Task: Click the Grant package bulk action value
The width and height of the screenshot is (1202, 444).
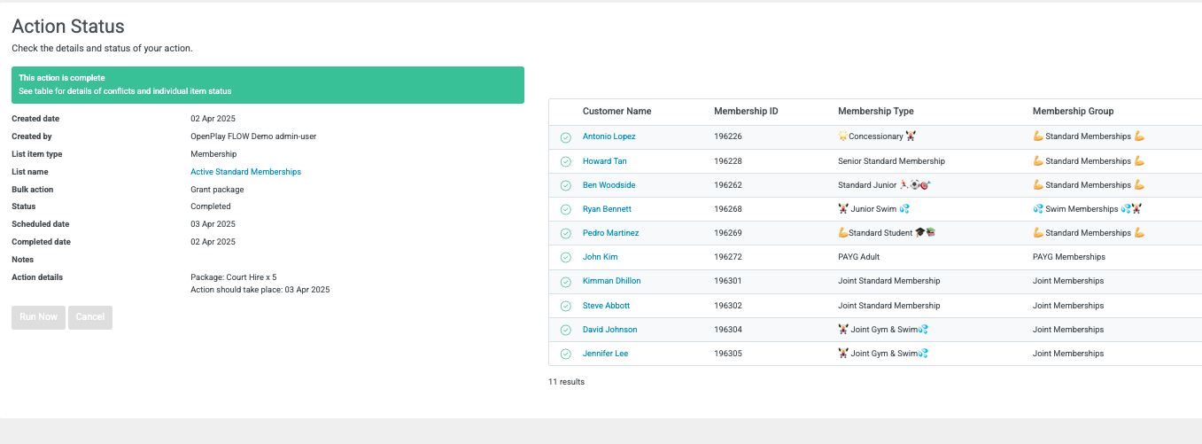Action: 217,190
